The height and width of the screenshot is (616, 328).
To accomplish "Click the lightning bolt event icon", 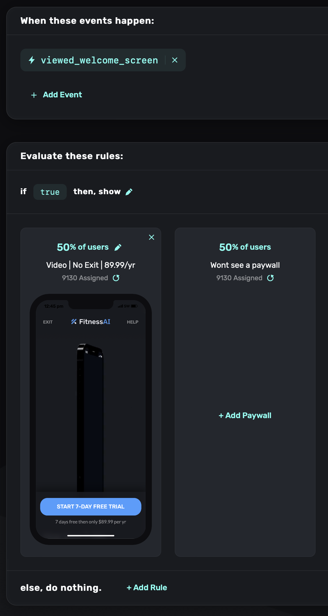I will click(x=32, y=60).
